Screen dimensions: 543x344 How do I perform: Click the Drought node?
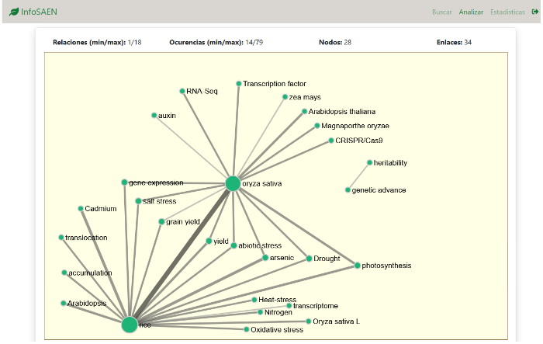[x=309, y=259]
